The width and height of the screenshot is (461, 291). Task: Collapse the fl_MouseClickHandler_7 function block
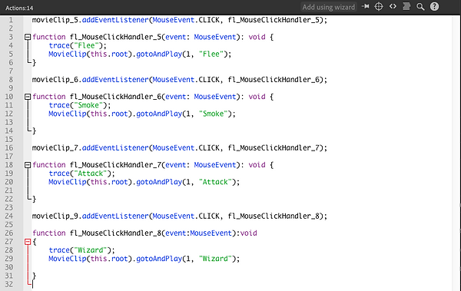click(x=28, y=165)
